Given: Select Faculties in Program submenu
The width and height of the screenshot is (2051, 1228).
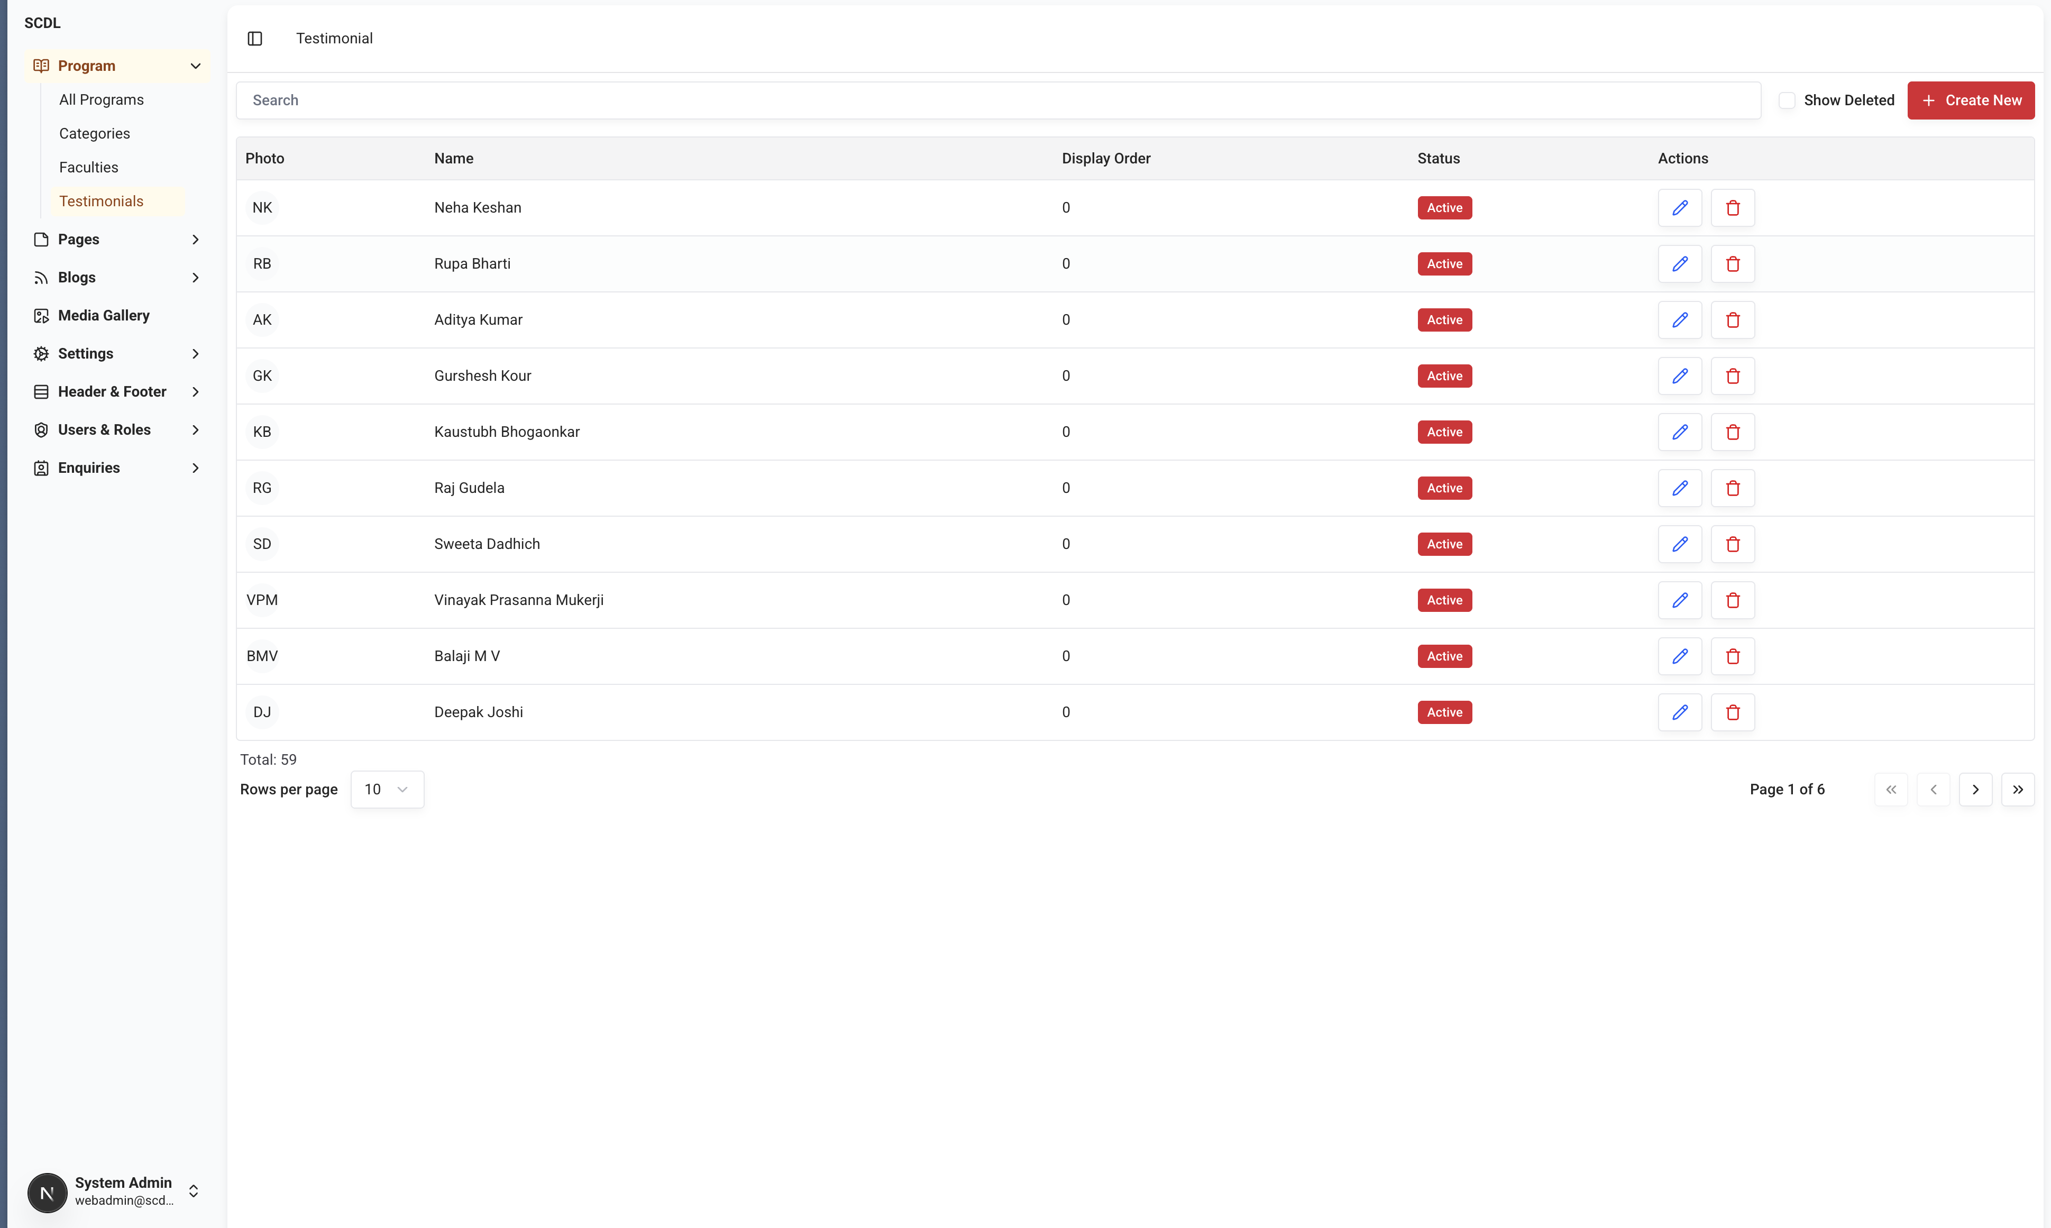Looking at the screenshot, I should (88, 167).
